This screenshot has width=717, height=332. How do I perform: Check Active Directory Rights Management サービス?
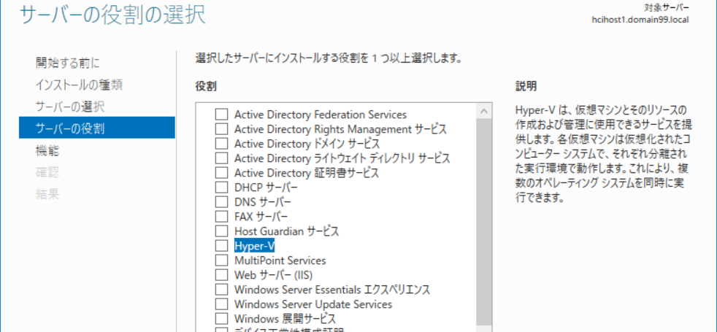click(221, 128)
